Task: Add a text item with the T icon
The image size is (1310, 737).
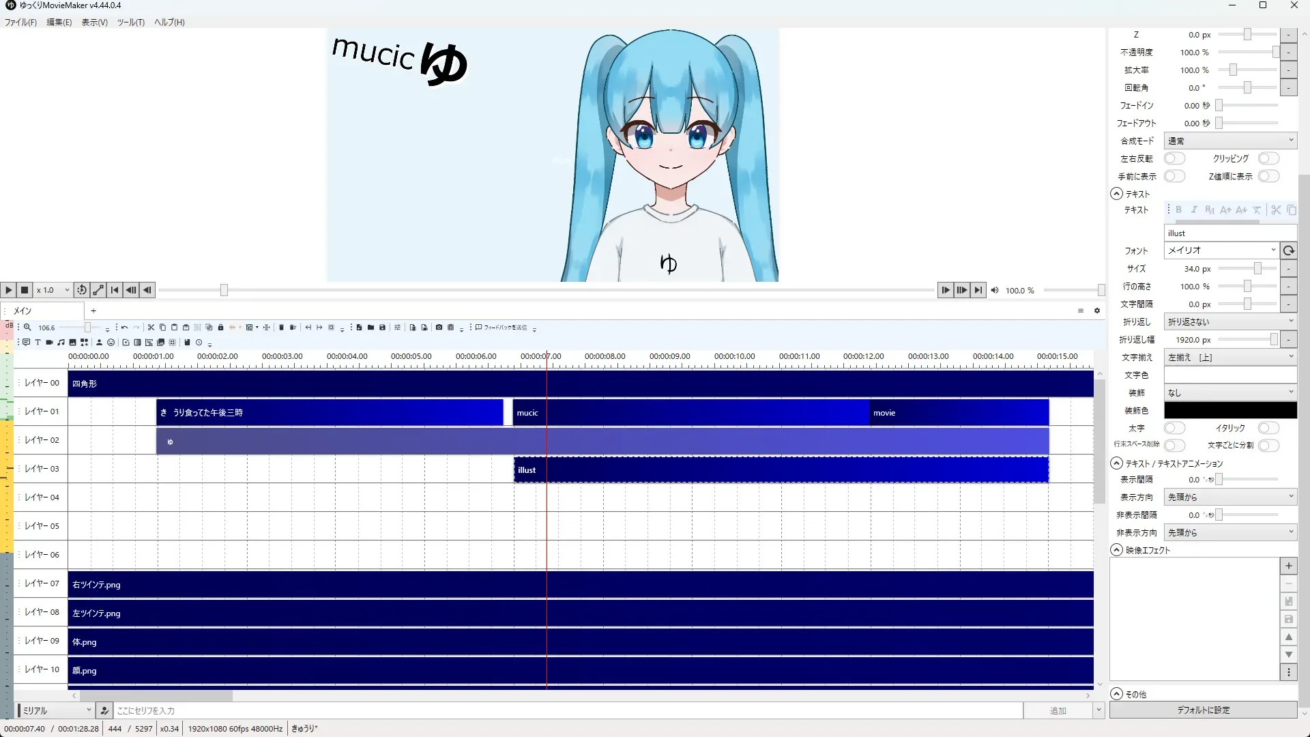Action: coord(38,343)
